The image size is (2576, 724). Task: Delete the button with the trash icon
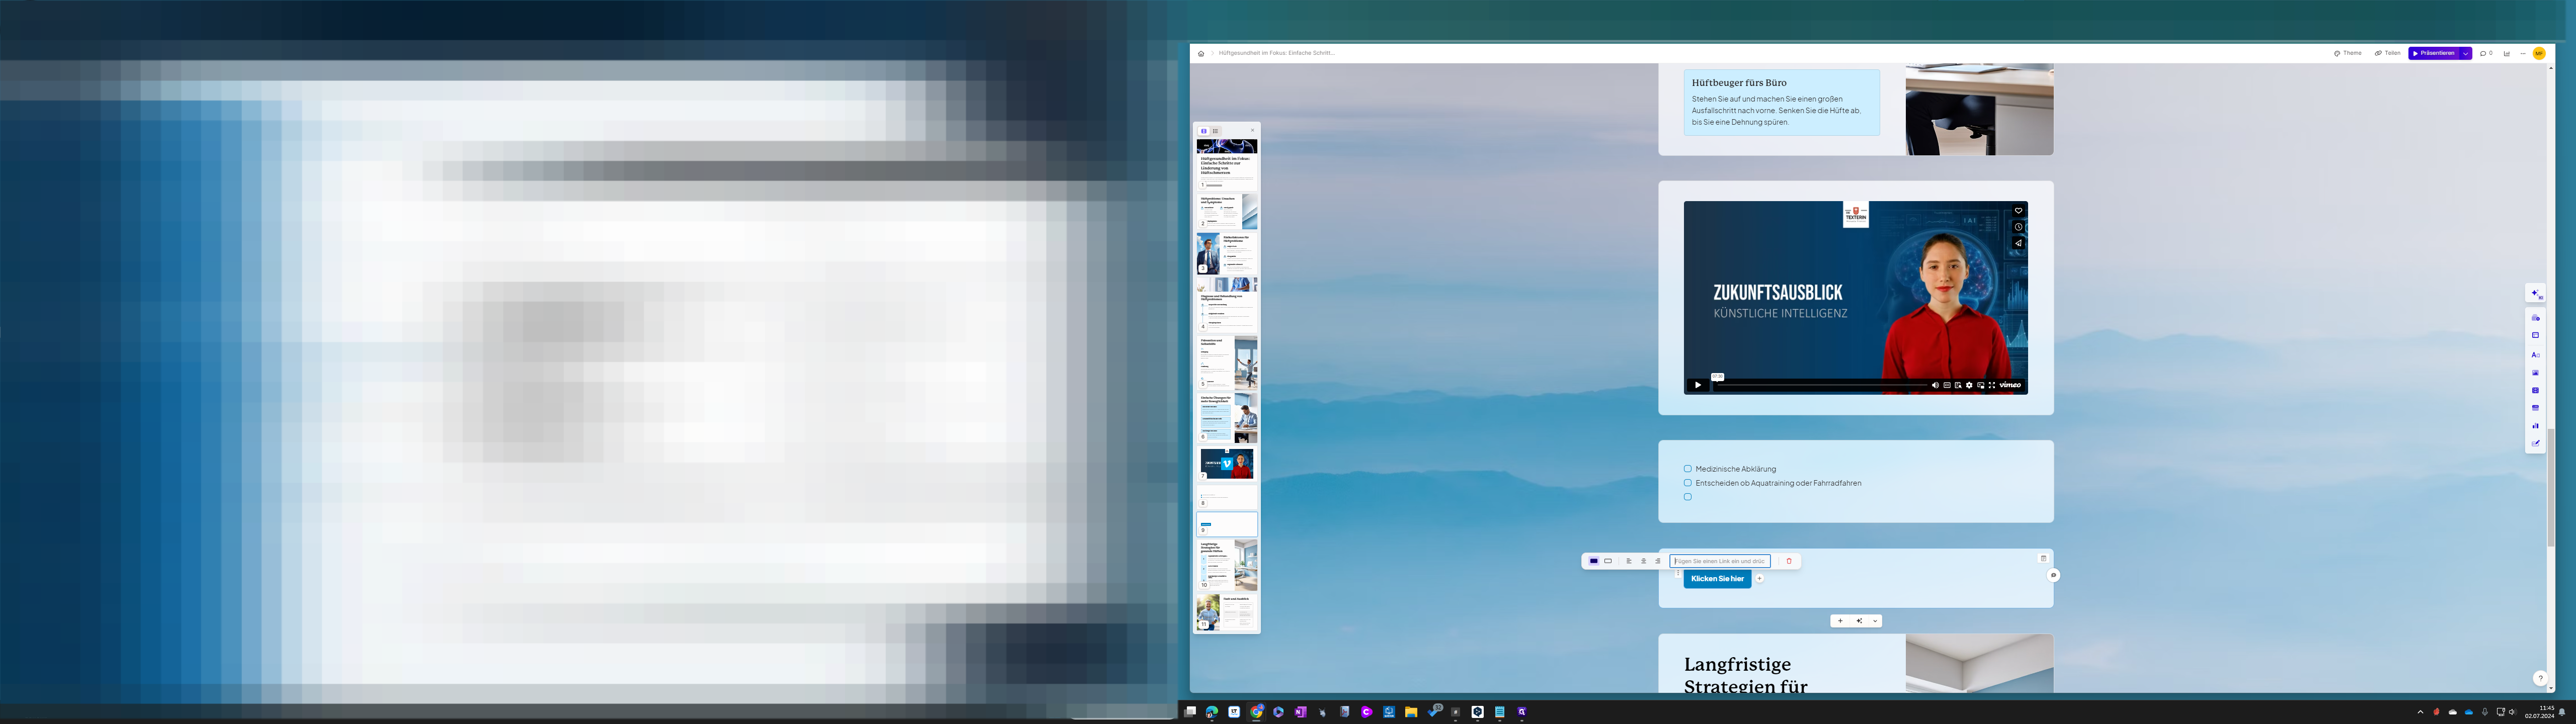[1789, 561]
